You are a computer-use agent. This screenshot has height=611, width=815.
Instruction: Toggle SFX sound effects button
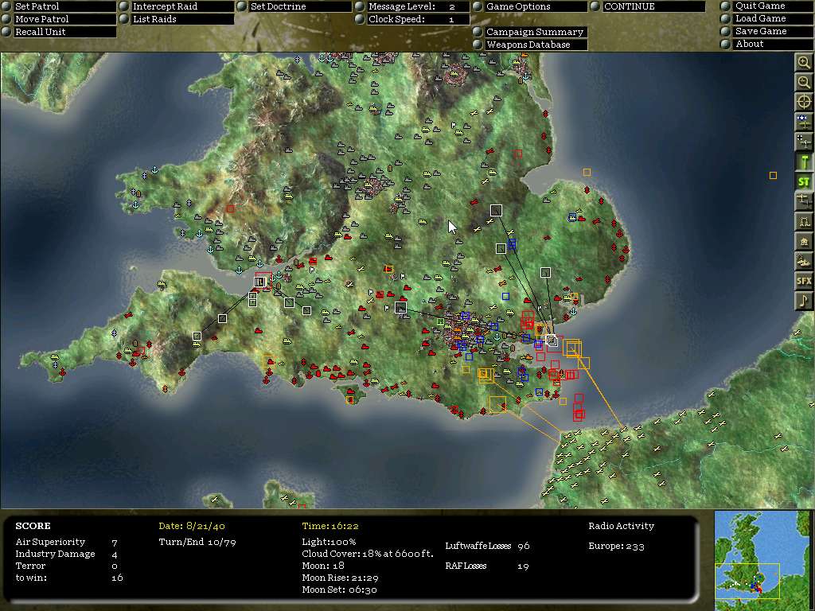tap(804, 281)
